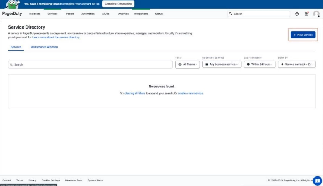323x186 pixels.
Task: Open the Status menu
Action: click(159, 14)
